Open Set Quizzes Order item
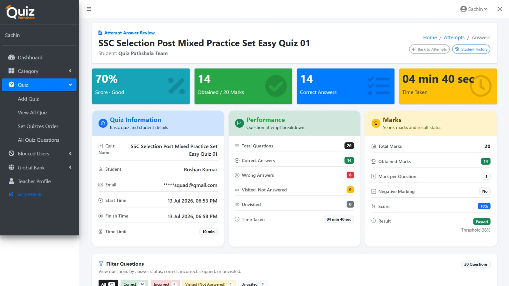Screen dimensions: 509x286 (x=39, y=126)
